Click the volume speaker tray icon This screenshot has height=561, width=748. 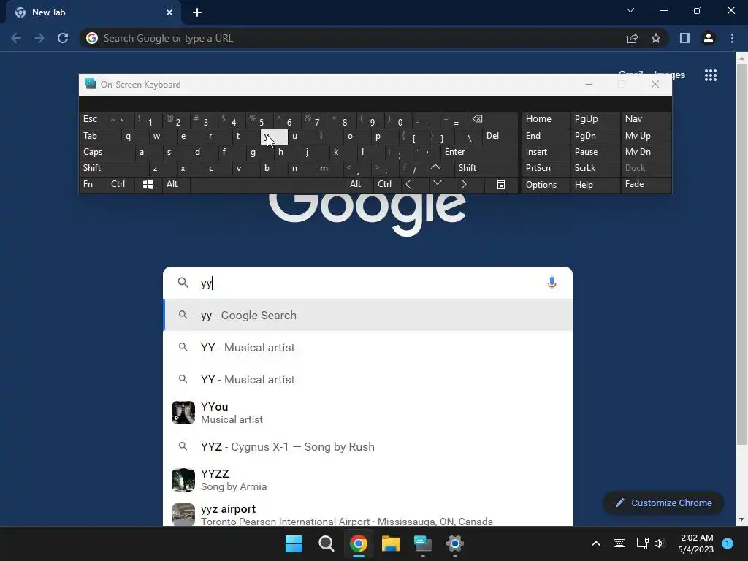click(660, 543)
